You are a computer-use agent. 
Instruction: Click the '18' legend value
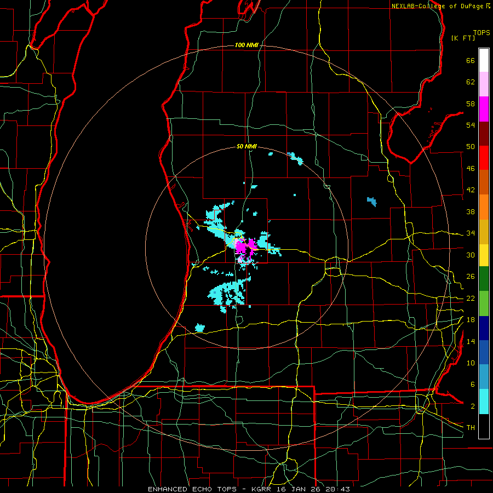pyautogui.click(x=471, y=320)
